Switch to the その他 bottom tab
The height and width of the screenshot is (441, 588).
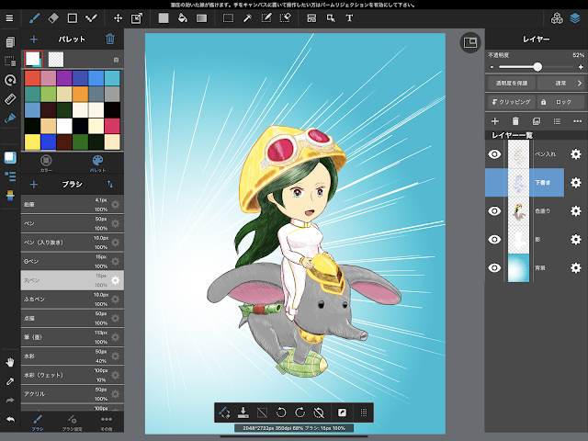tap(107, 423)
